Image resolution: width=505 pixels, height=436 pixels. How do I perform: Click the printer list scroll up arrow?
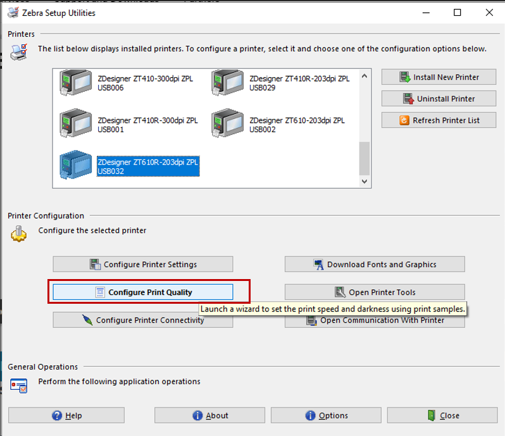pos(364,77)
